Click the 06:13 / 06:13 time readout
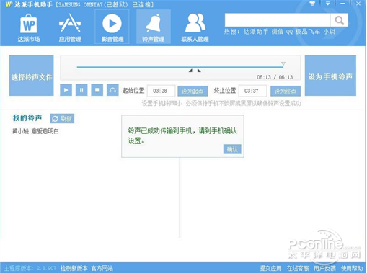This screenshot has width=367, height=273. (x=275, y=77)
